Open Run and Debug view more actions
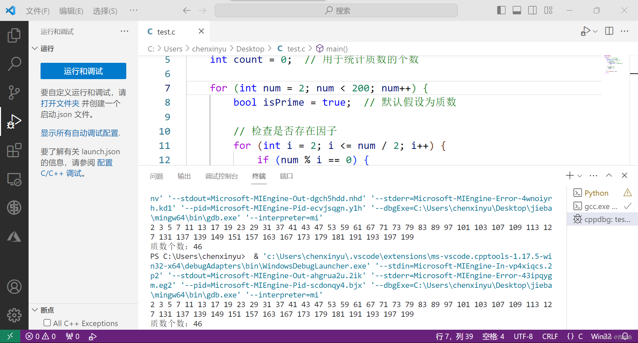638x343 pixels. coord(124,31)
